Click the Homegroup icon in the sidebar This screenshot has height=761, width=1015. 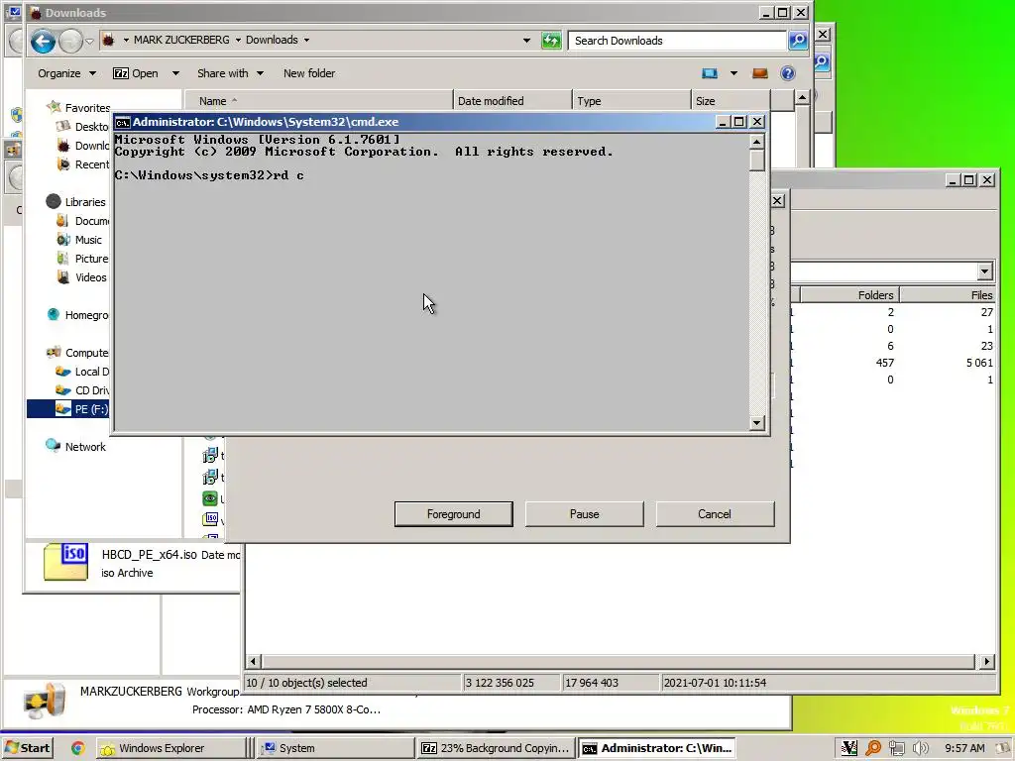[x=54, y=314]
